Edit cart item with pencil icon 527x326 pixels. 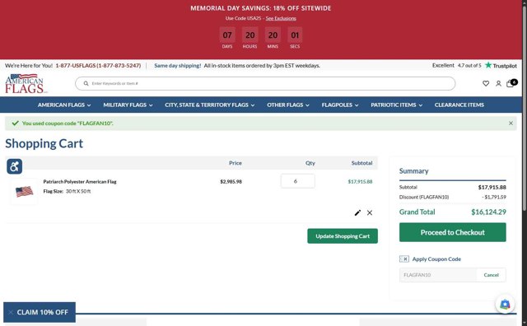point(357,212)
